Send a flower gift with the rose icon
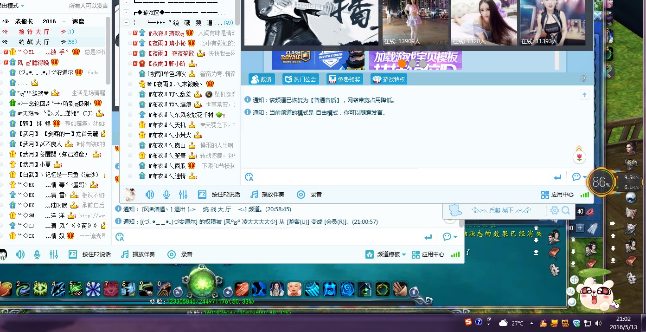 click(579, 157)
